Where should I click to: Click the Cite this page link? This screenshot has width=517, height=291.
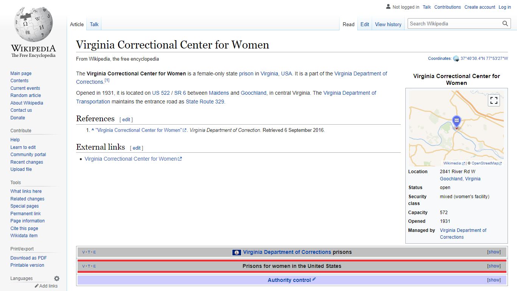[24, 228]
